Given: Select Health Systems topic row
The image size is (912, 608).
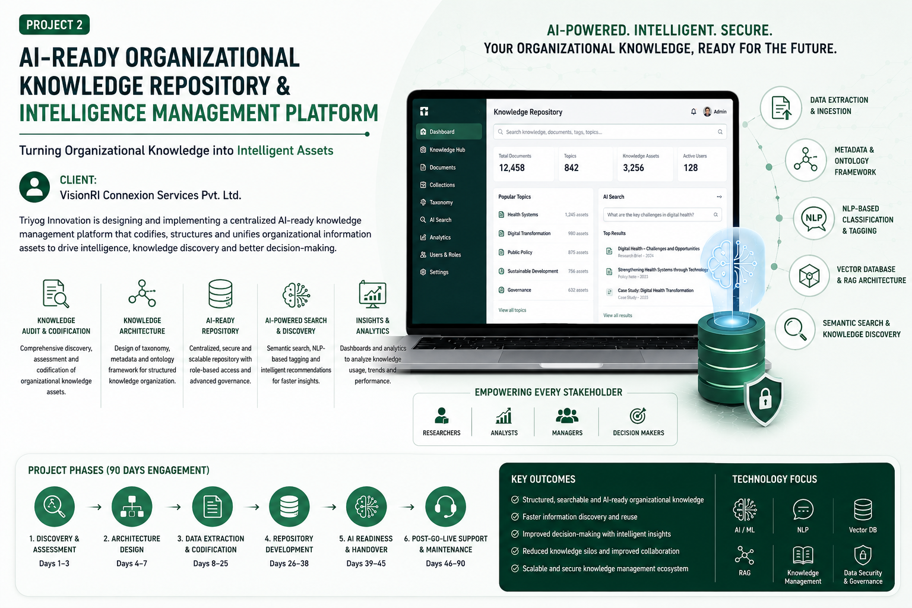Looking at the screenshot, I should pyautogui.click(x=543, y=214).
